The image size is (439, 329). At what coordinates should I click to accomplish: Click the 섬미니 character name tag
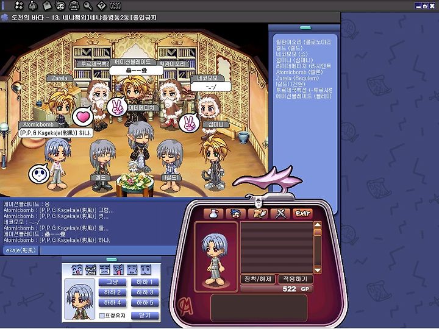[216, 124]
